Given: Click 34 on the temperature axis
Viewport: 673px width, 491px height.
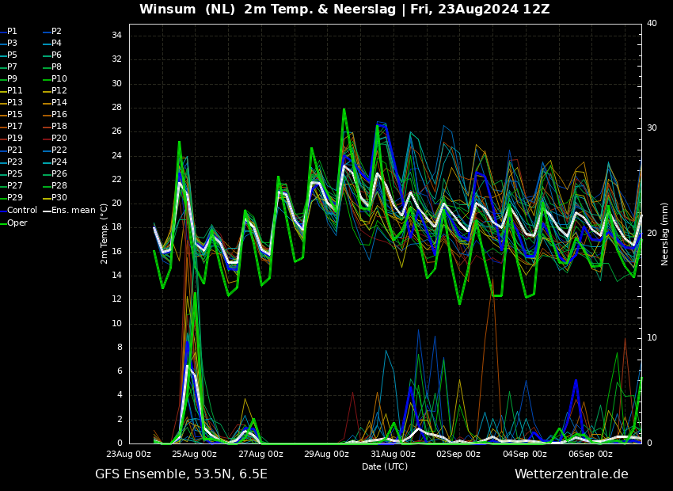Looking at the screenshot, I should [116, 36].
